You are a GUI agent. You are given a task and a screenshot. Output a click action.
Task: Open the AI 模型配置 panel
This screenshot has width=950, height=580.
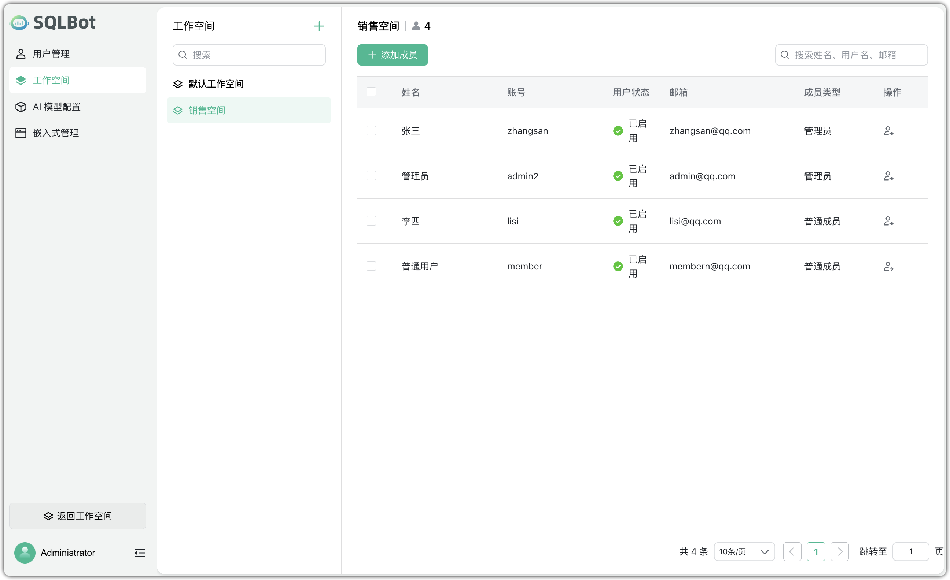tap(57, 107)
